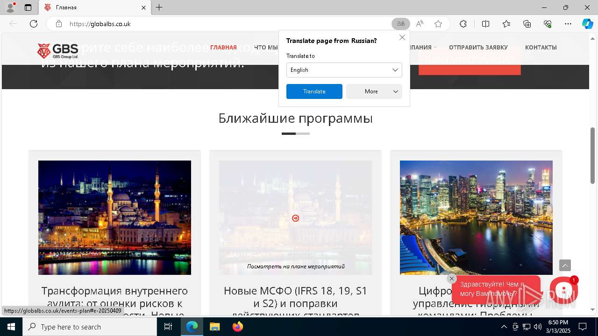
Task: Open the КОНТАКТЫ menu item
Action: [541, 48]
